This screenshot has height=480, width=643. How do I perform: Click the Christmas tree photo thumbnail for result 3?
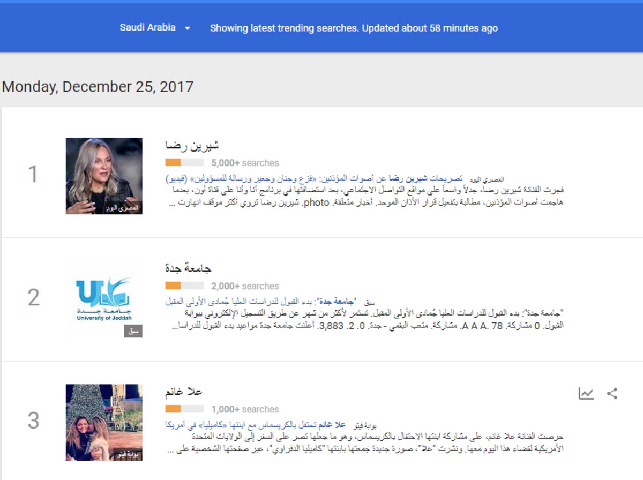[104, 423]
